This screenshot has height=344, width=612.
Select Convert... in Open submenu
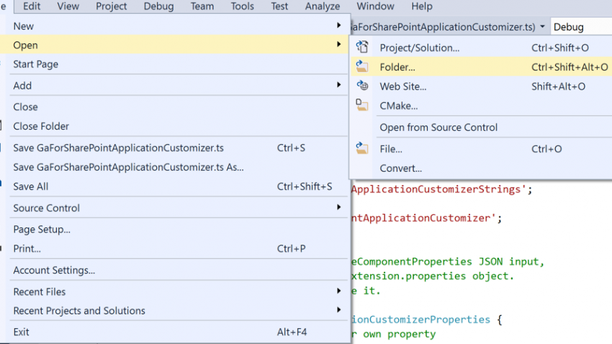pos(481,168)
